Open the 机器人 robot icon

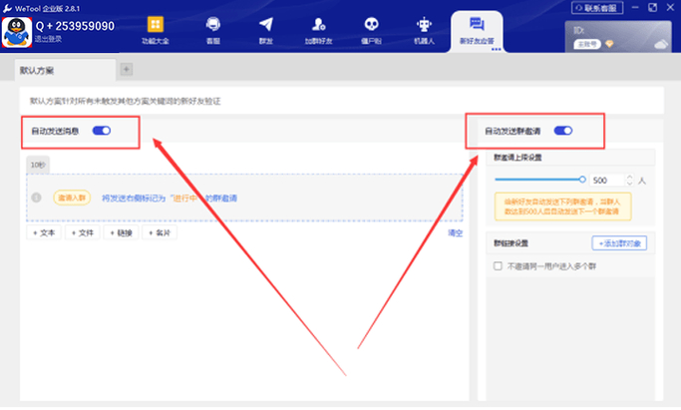coord(424,24)
